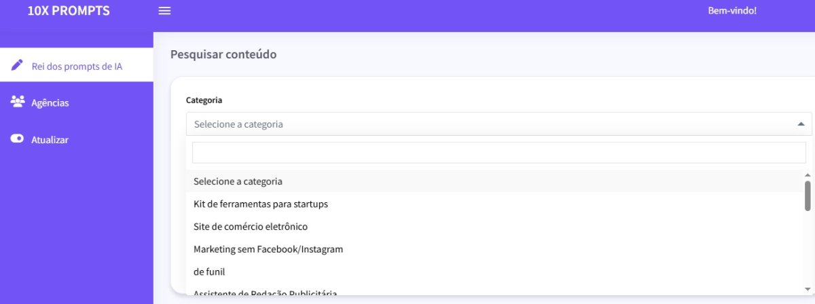The width and height of the screenshot is (815, 304).
Task: Choose the Selecione a categoria option
Action: [x=494, y=181]
